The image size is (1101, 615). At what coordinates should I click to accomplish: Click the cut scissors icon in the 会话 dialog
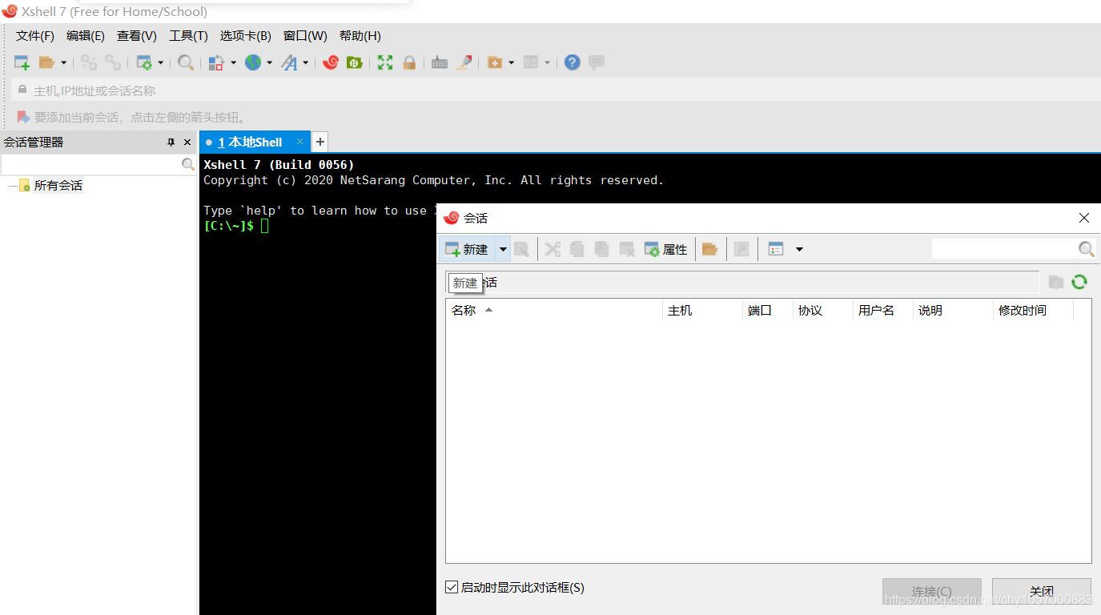point(553,249)
